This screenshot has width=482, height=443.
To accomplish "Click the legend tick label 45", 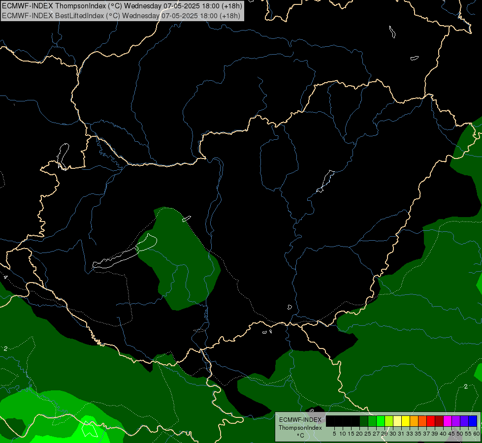I will [x=451, y=434].
